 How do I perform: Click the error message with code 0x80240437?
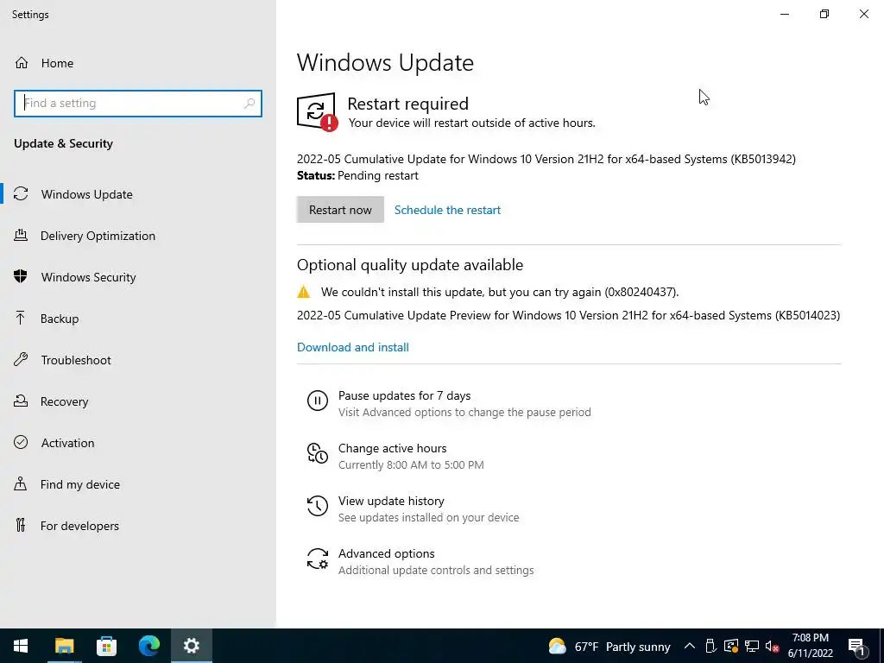pos(500,292)
